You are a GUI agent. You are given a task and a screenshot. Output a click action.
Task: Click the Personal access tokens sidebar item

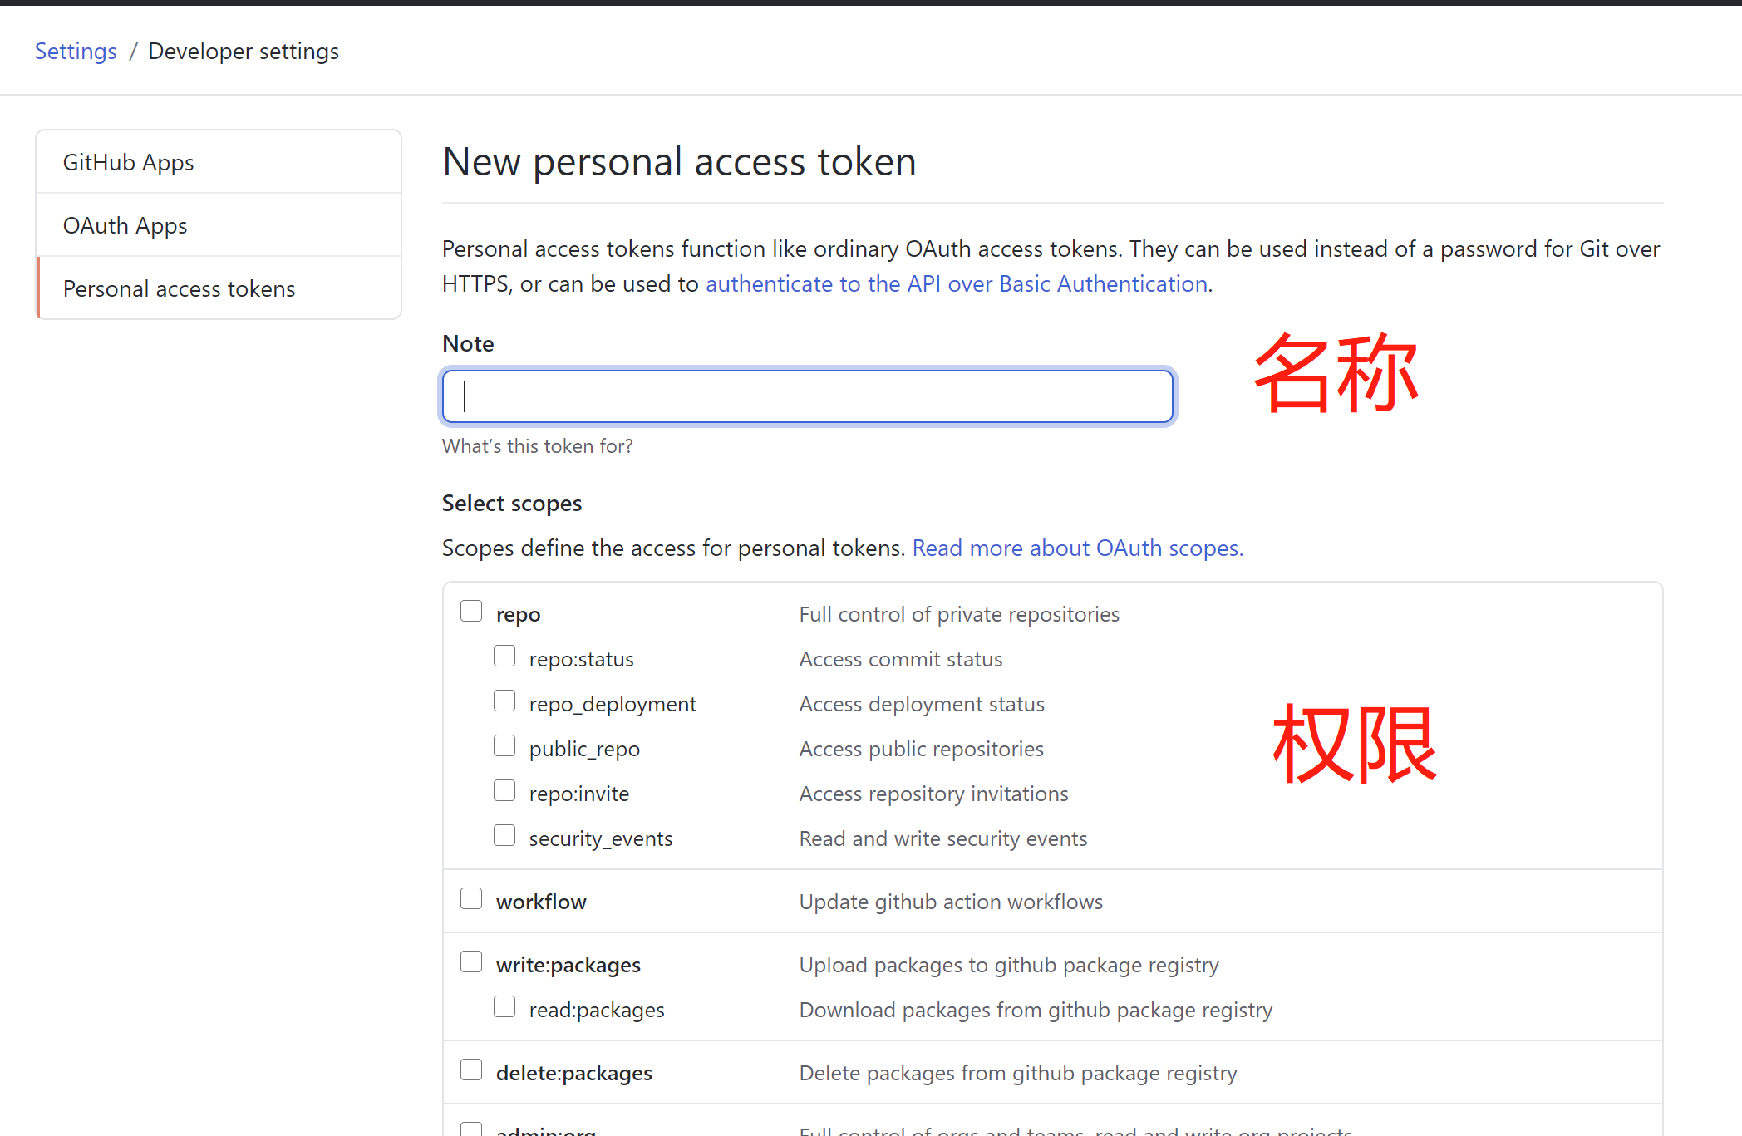pos(179,288)
